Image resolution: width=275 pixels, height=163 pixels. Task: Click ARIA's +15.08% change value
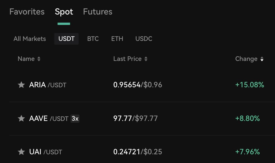(x=249, y=85)
